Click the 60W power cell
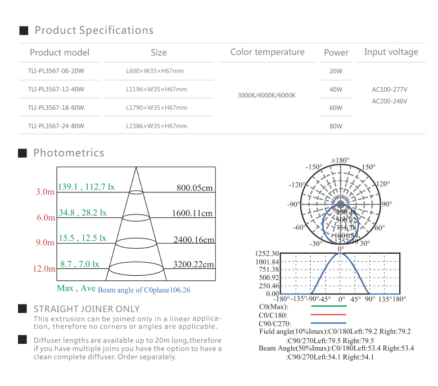Image resolution: width=438 pixels, height=386 pixels. (336, 107)
